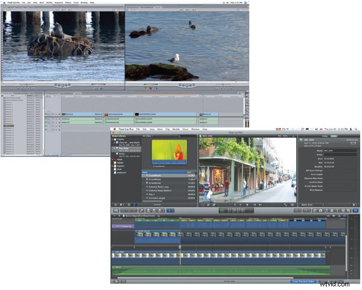The height and width of the screenshot is (290, 362).
Task: Switch browser to filmstrip view
Action: pyautogui.click(x=129, y=205)
